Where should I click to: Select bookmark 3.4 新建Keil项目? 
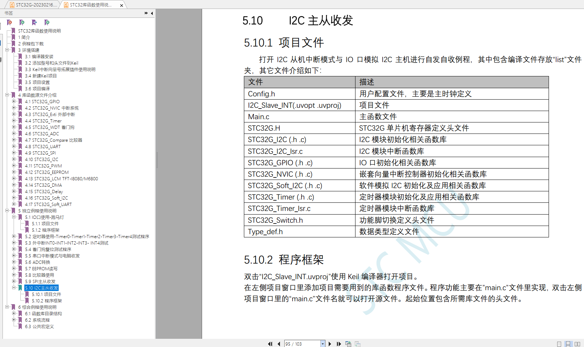coord(41,76)
